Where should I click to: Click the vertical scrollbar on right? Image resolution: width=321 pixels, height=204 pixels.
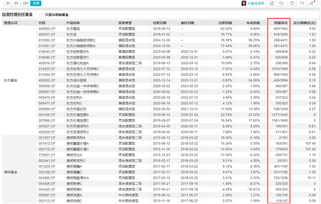click(x=320, y=98)
